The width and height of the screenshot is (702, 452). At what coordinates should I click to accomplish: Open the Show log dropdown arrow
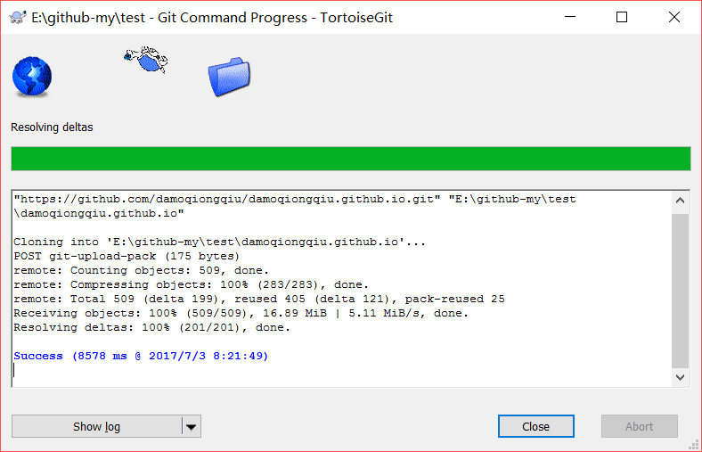click(x=192, y=426)
